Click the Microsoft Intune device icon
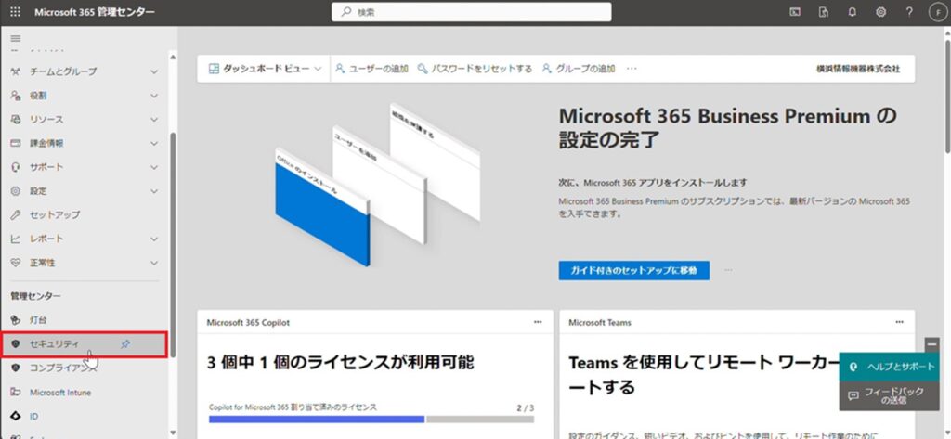 tap(16, 393)
